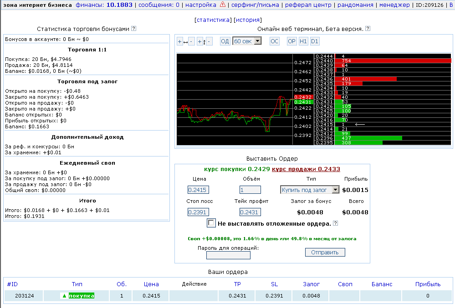
Task: Go to the история link
Action: click(247, 20)
